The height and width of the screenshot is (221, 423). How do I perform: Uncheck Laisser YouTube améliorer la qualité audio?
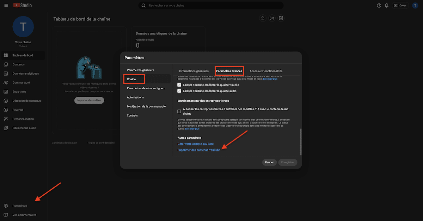pos(179,91)
